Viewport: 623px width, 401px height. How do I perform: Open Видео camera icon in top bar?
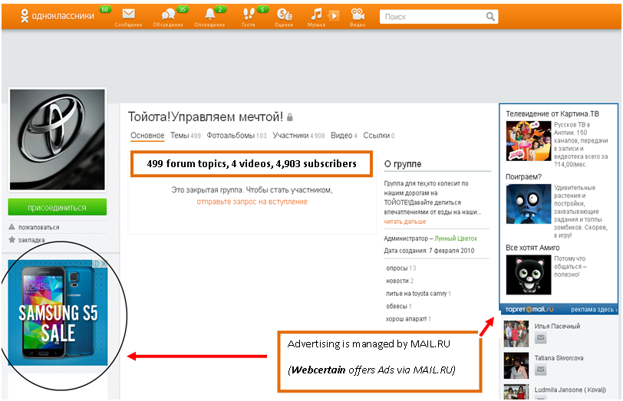[358, 15]
